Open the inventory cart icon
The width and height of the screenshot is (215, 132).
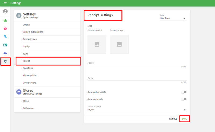[x=5, y=37]
